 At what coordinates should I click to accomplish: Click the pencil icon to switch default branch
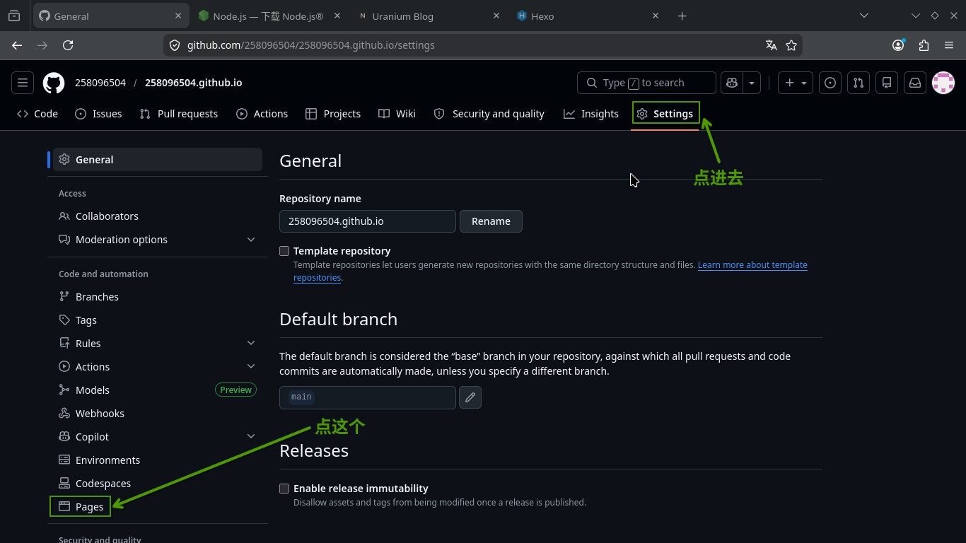click(470, 397)
